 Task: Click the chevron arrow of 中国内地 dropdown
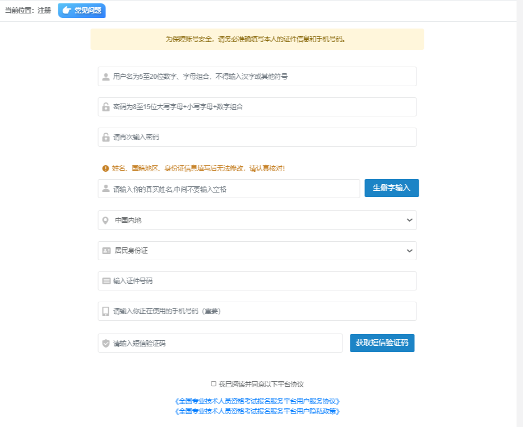coord(410,220)
